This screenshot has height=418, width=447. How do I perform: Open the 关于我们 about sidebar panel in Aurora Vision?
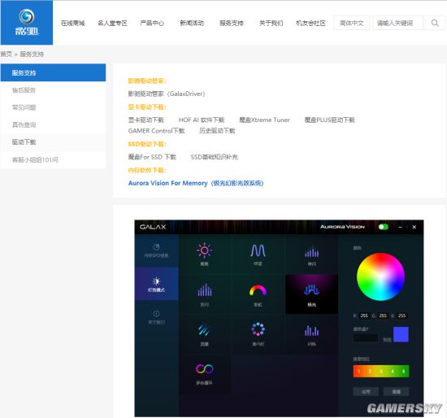tap(156, 317)
